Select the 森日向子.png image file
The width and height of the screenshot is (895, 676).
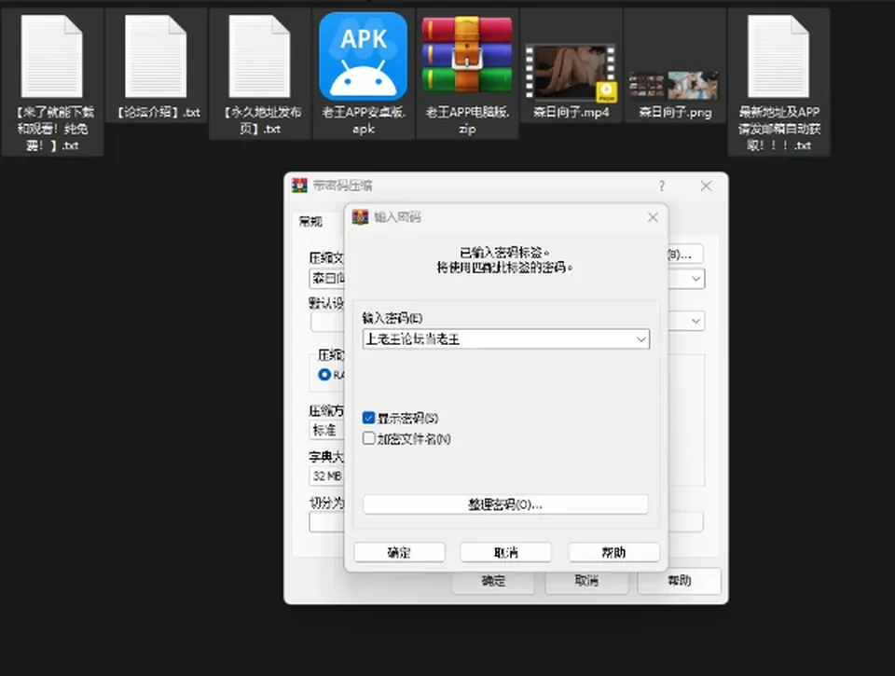click(674, 85)
